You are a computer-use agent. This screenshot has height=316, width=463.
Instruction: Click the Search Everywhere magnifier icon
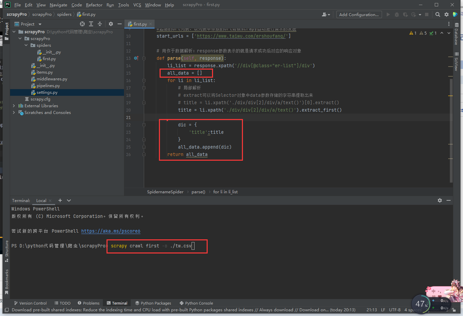[x=438, y=14]
